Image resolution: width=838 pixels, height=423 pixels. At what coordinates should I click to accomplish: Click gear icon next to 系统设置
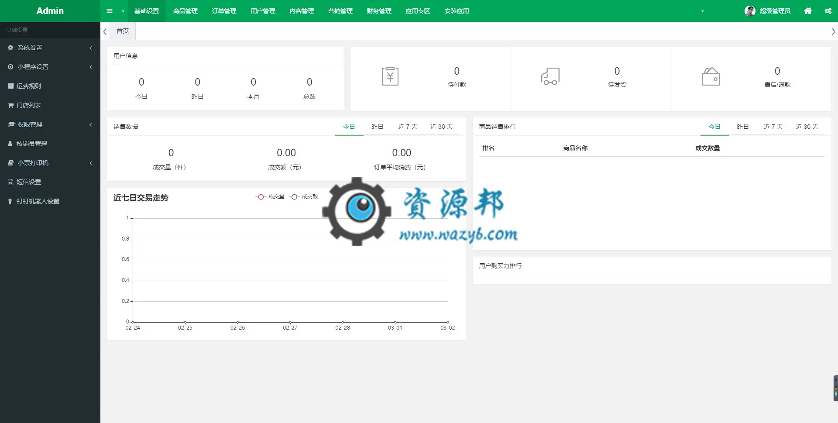click(10, 48)
